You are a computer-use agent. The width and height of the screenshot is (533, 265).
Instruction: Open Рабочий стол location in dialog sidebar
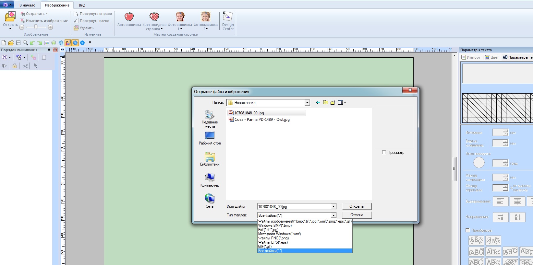210,138
